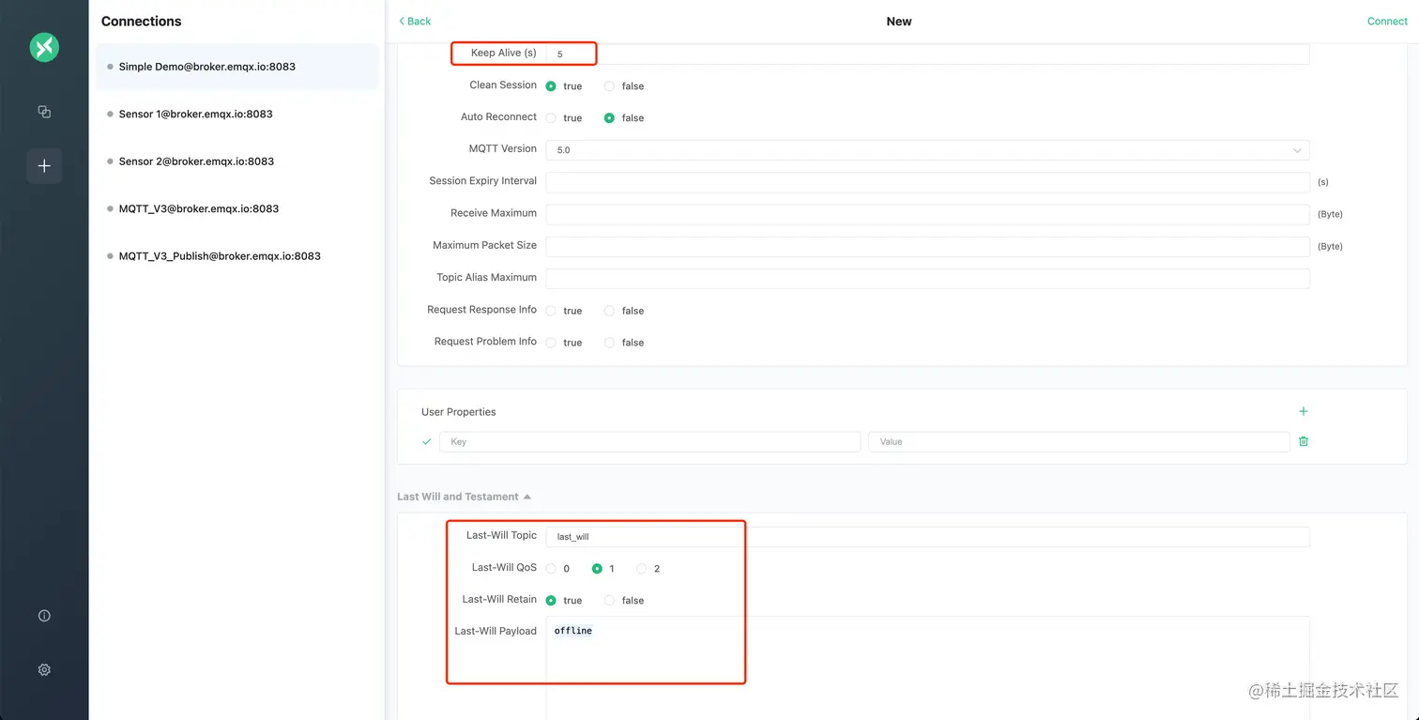The height and width of the screenshot is (720, 1419).
Task: Click the user property Key field
Action: (x=649, y=441)
